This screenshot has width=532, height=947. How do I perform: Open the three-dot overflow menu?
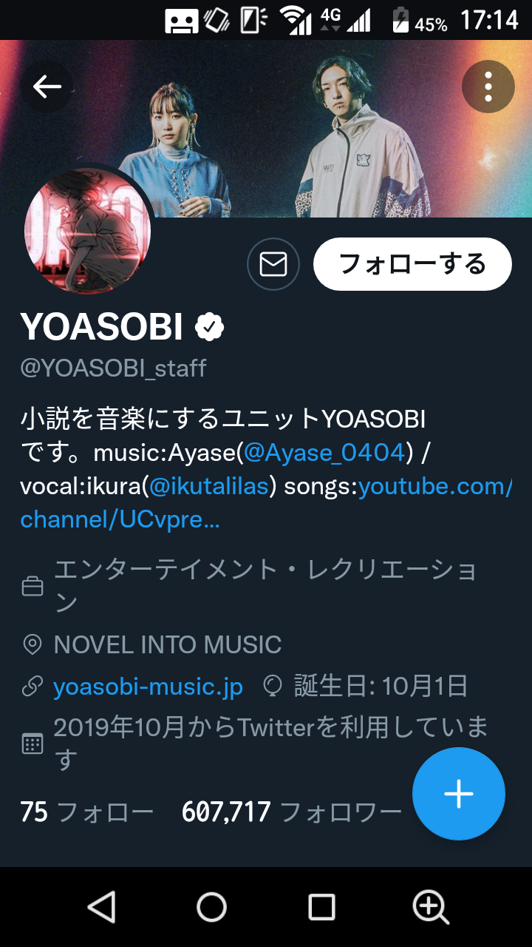click(x=488, y=87)
